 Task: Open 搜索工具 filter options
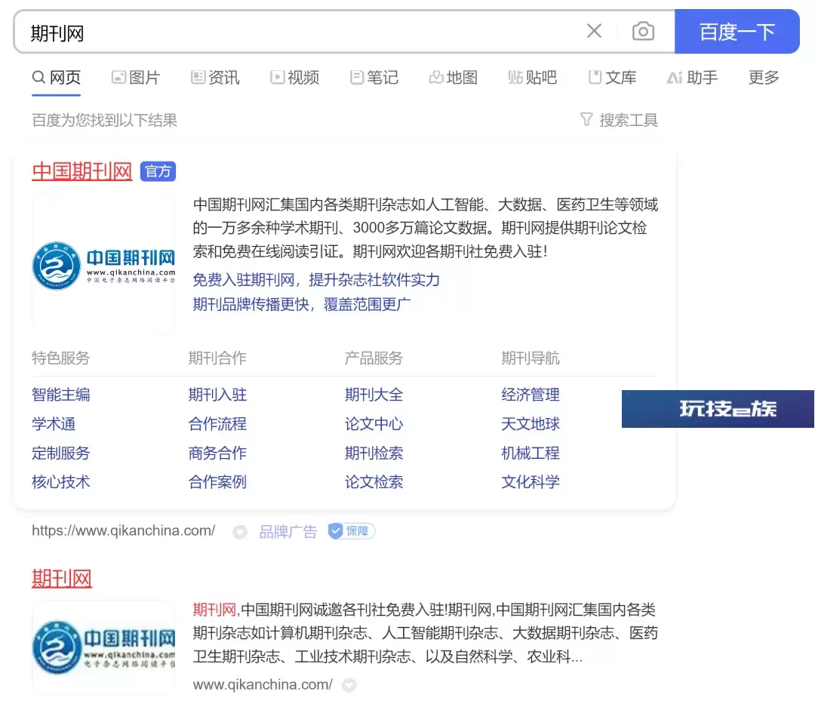(619, 120)
